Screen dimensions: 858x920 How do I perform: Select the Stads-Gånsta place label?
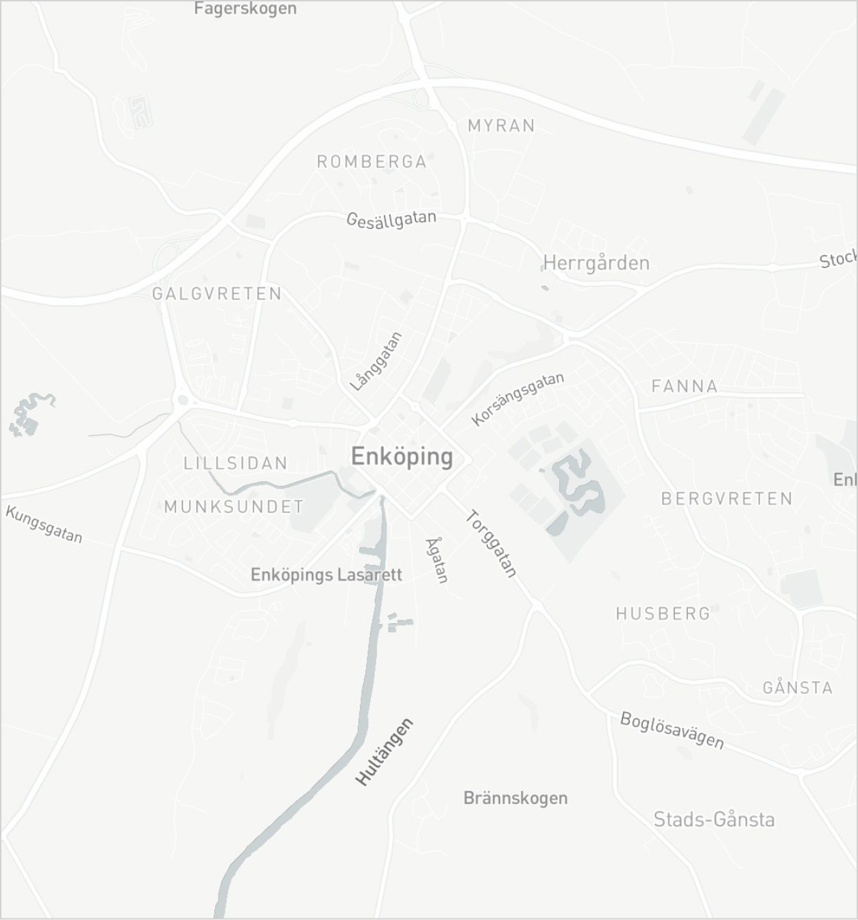pyautogui.click(x=714, y=819)
